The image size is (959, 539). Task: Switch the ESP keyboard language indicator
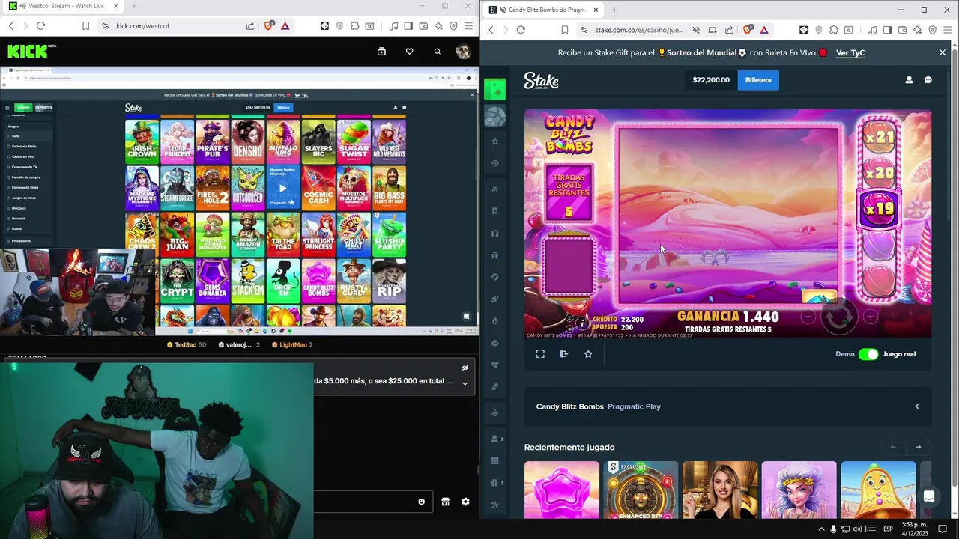tap(888, 529)
